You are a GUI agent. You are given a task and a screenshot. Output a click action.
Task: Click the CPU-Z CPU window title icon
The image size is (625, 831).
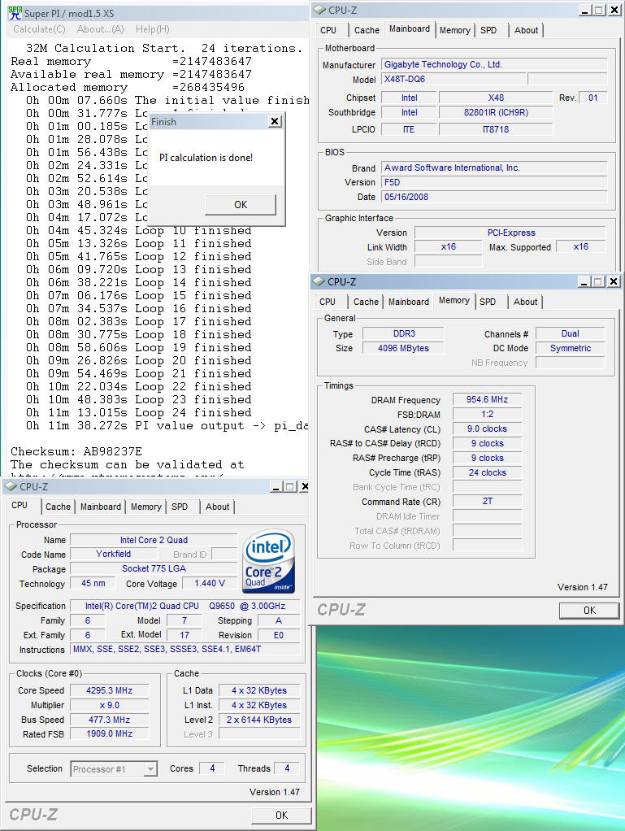pos(10,486)
